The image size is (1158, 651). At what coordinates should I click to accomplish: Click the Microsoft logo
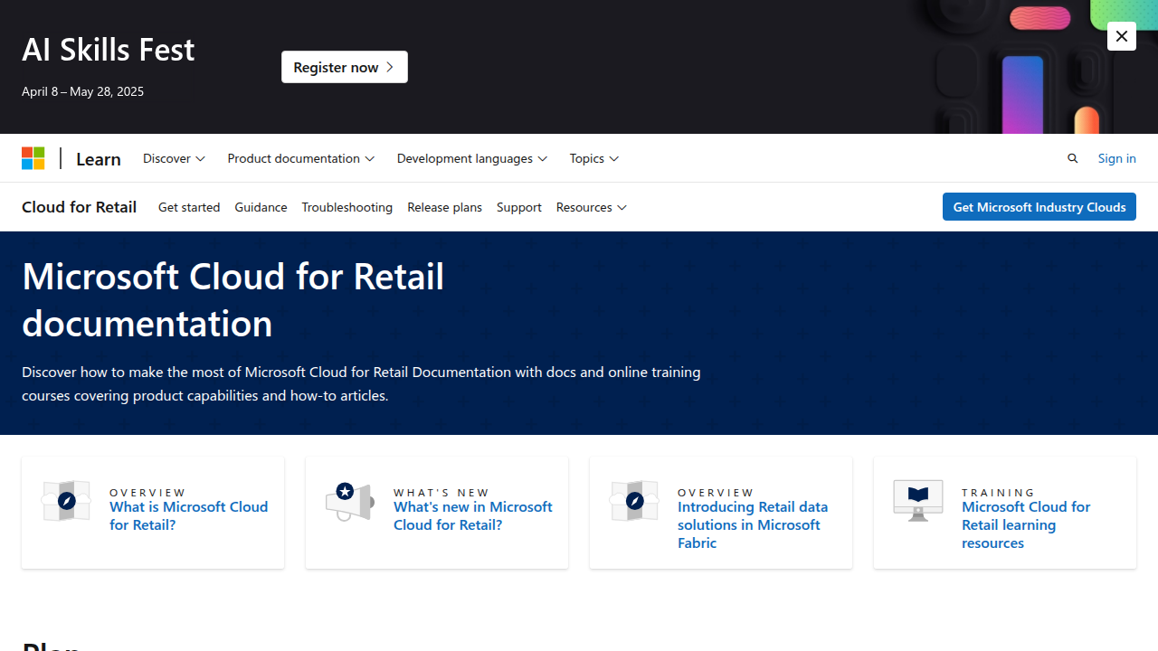[x=33, y=158]
